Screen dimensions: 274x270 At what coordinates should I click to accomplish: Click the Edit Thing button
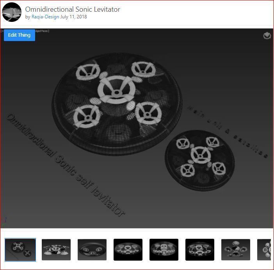20,35
